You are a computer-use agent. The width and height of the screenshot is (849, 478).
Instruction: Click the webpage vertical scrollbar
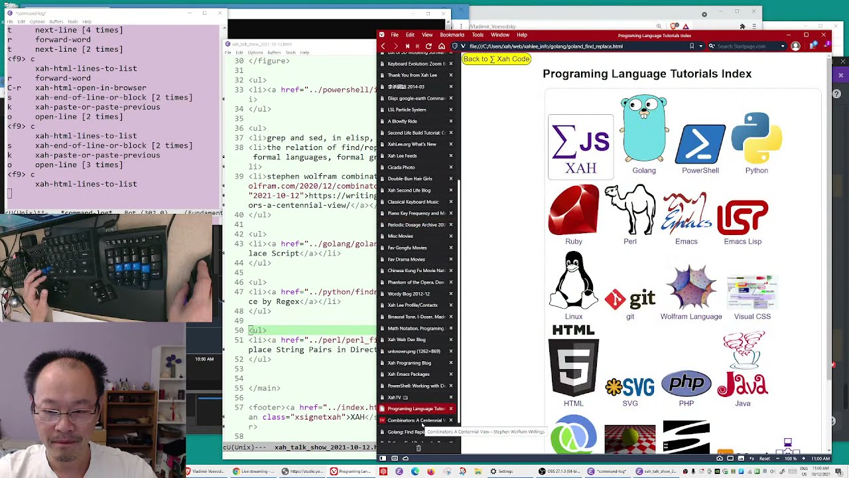coord(828,219)
